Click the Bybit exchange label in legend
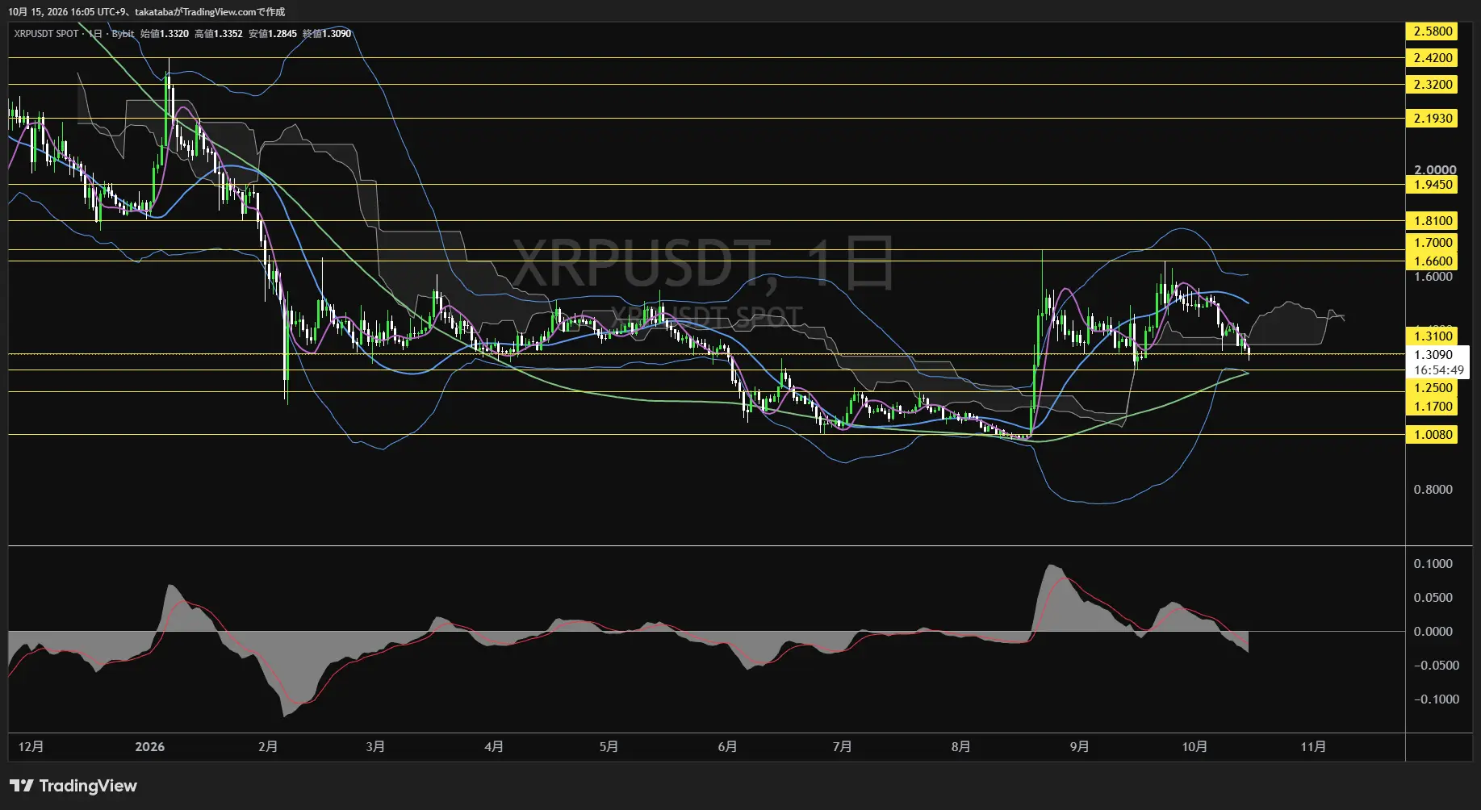This screenshot has height=810, width=1481. click(x=123, y=34)
